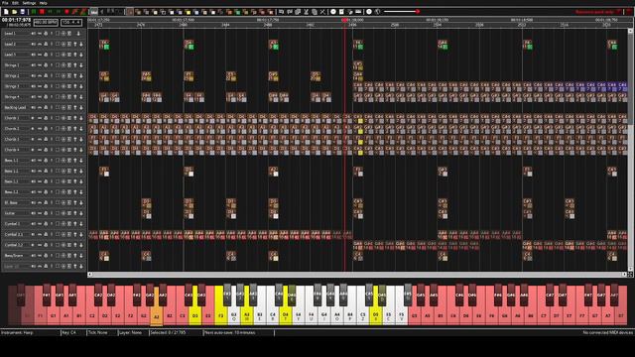635x357 pixels.
Task: Click the horizontal scrollbar left arrow
Action: pyautogui.click(x=90, y=274)
